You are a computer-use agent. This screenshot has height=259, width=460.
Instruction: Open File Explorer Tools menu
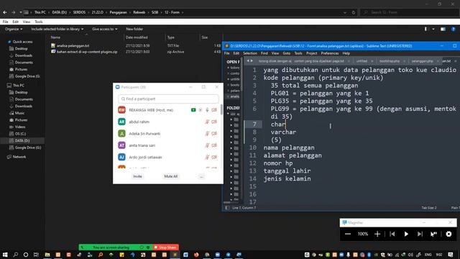38,22
